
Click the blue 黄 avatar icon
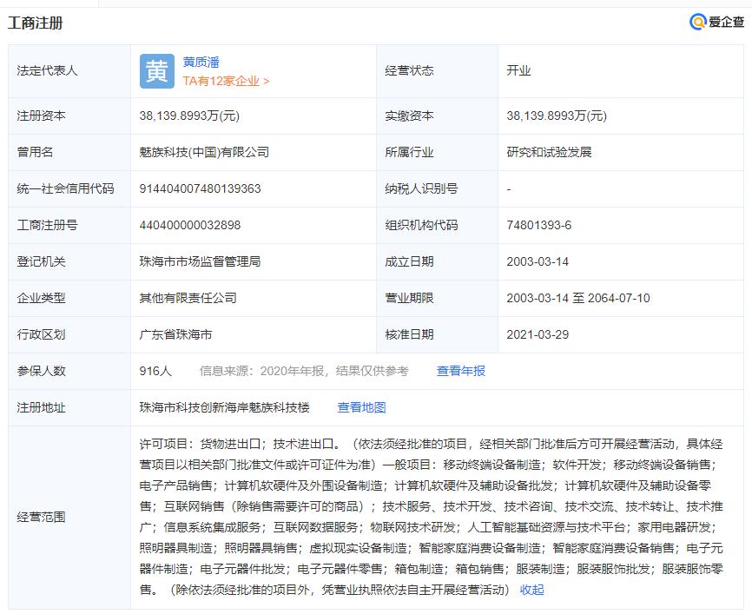pyautogui.click(x=157, y=71)
